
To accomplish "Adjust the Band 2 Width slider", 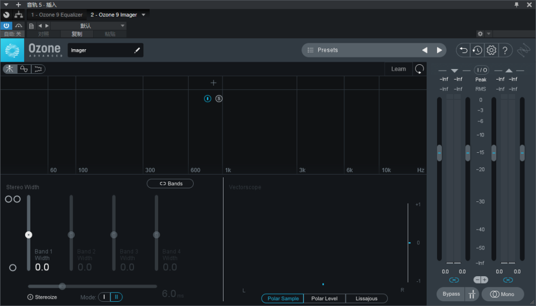I will (71, 235).
